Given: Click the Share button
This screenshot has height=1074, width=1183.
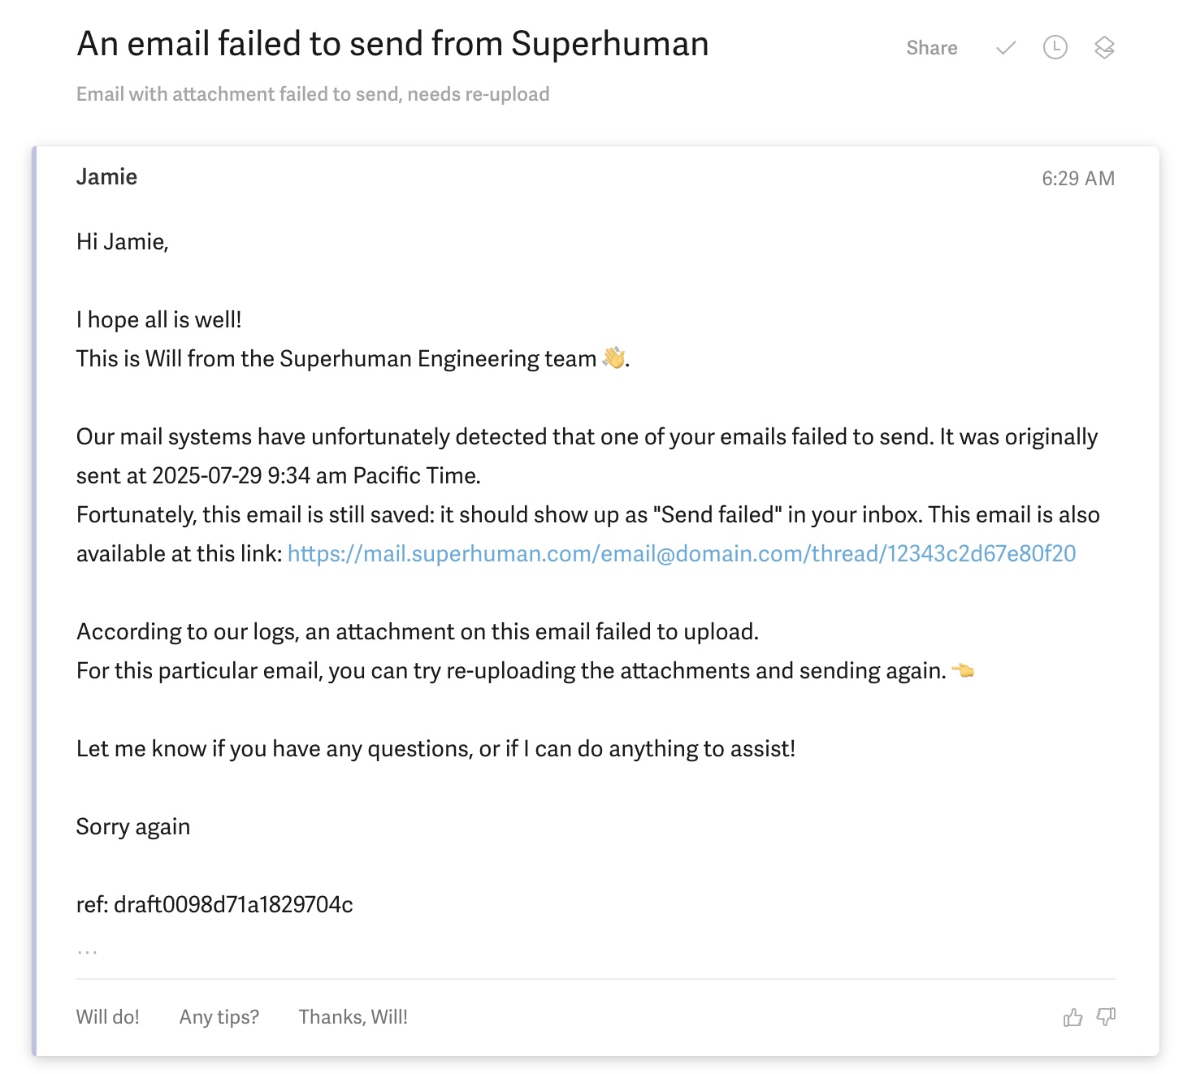Looking at the screenshot, I should pyautogui.click(x=932, y=49).
